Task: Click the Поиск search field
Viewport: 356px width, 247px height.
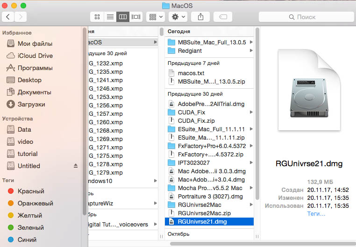Action: (x=306, y=17)
